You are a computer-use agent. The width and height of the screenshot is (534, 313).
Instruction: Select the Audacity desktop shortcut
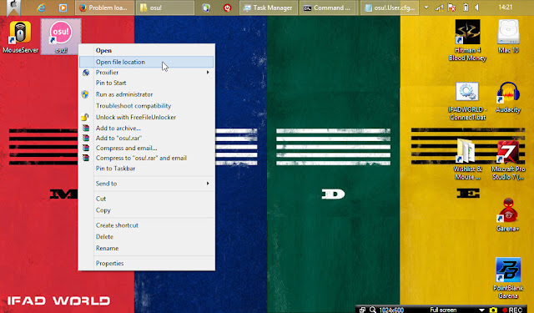[508, 98]
